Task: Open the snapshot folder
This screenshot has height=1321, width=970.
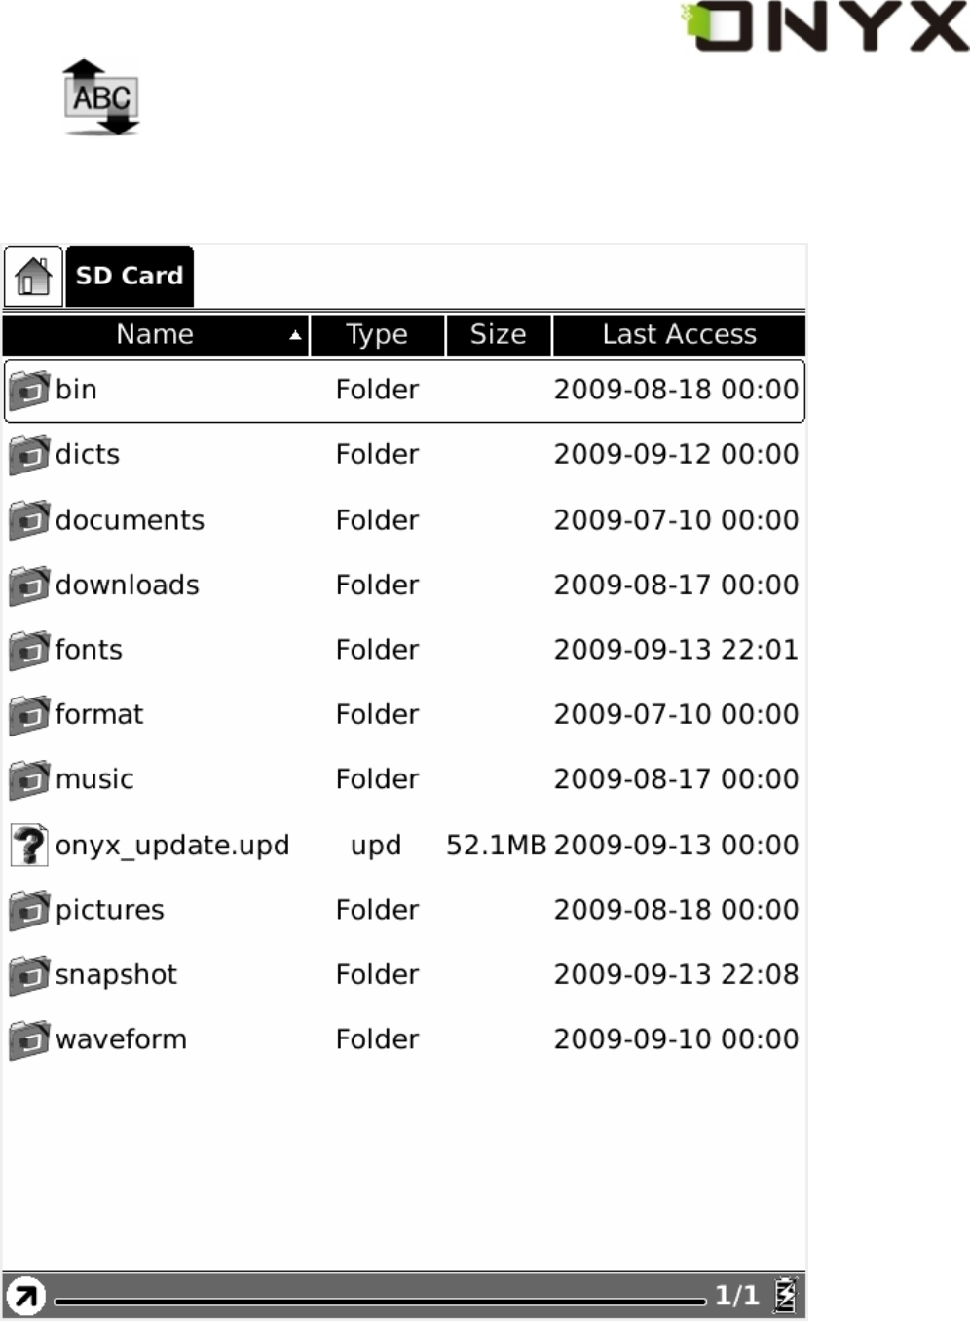Action: coord(116,974)
